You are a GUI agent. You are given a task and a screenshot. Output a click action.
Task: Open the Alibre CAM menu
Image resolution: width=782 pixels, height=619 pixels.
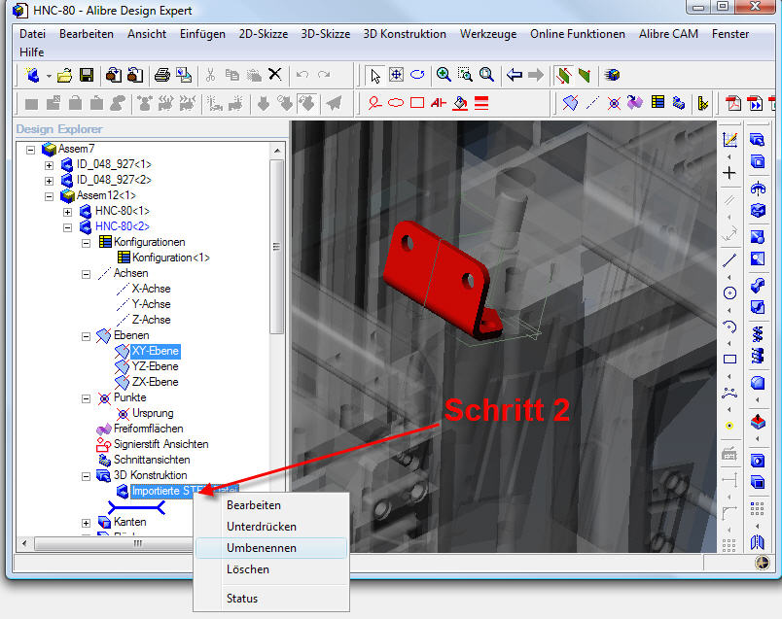click(668, 34)
